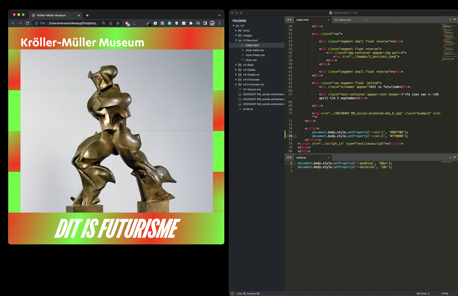Click the share icon in address bar
The image size is (458, 296).
(111, 23)
